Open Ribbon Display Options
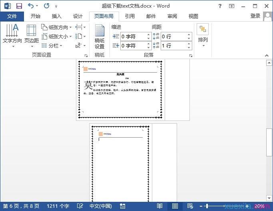The height and width of the screenshot is (211, 273). [231, 6]
